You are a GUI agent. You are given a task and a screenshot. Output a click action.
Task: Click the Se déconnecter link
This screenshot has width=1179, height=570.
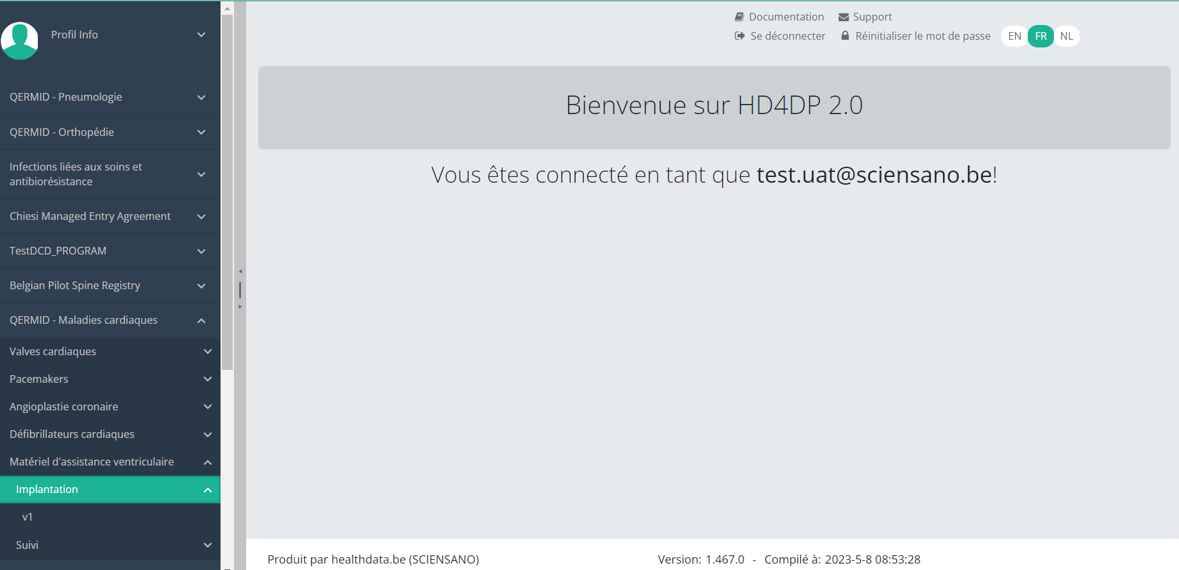[x=787, y=36]
